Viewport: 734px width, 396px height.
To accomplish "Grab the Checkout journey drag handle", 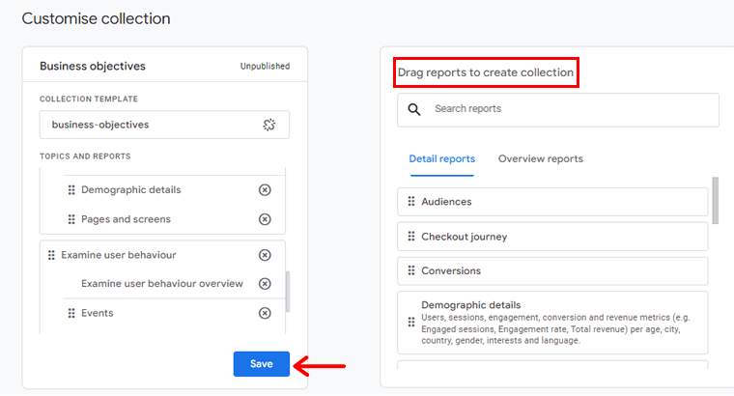I will click(411, 237).
